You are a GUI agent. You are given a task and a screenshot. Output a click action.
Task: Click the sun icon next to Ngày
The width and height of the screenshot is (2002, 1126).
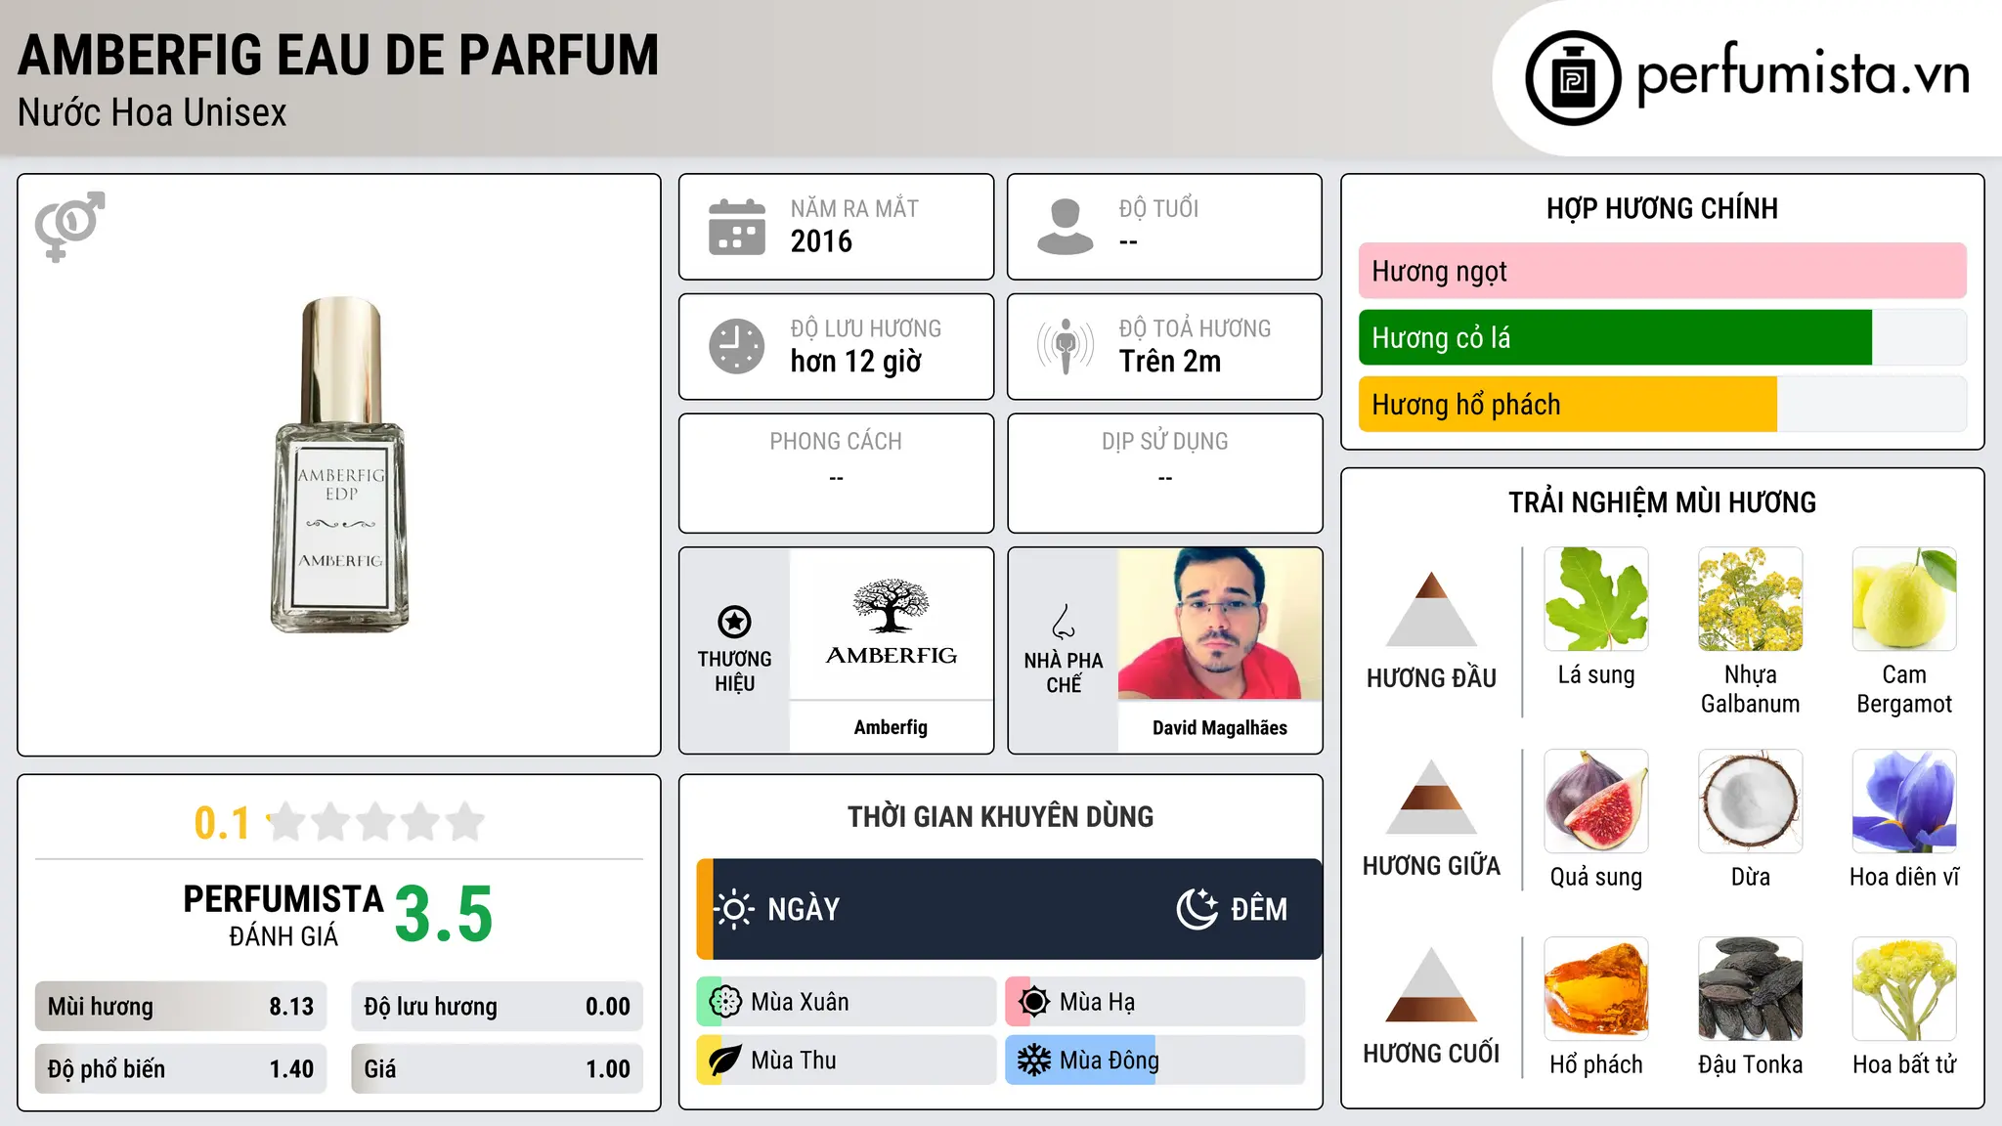[x=734, y=909]
